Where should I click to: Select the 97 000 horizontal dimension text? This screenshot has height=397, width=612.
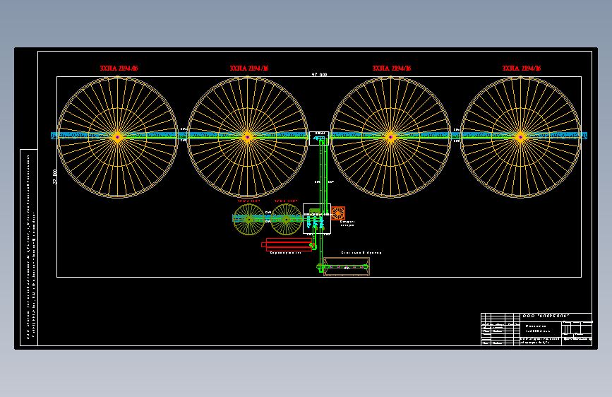(319, 74)
